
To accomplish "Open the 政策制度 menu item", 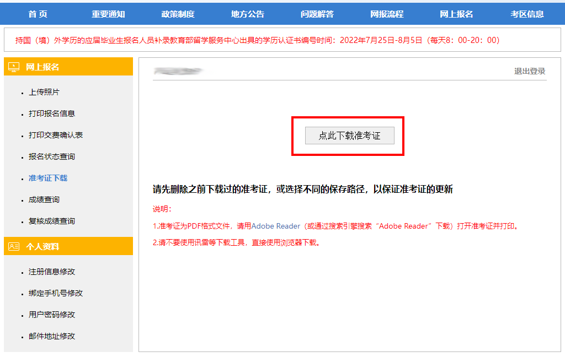I will point(178,14).
